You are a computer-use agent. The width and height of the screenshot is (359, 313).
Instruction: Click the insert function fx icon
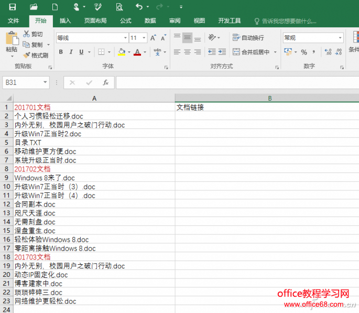tap(105, 82)
